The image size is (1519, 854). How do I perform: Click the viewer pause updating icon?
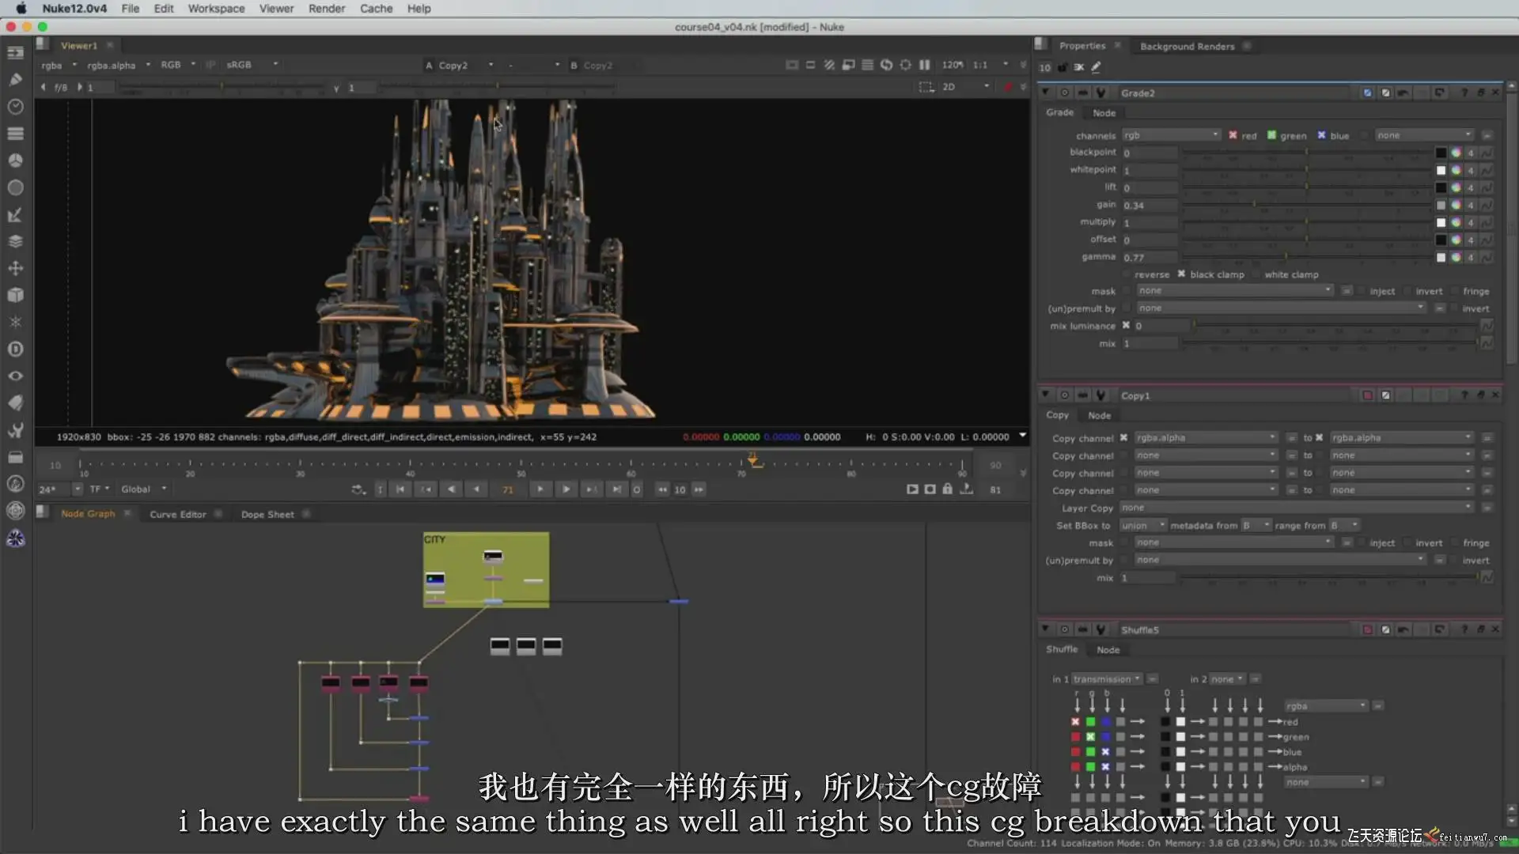[x=924, y=65]
